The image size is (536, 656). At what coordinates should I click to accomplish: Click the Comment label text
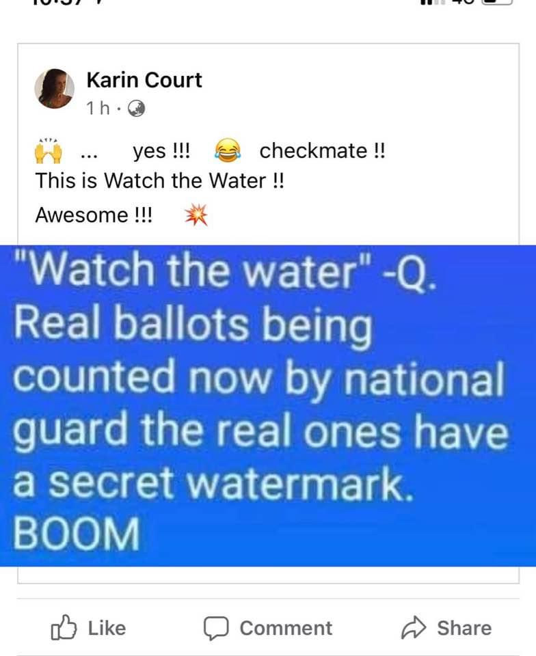tap(286, 628)
